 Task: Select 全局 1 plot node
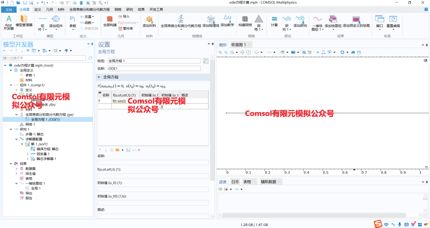coord(36,189)
